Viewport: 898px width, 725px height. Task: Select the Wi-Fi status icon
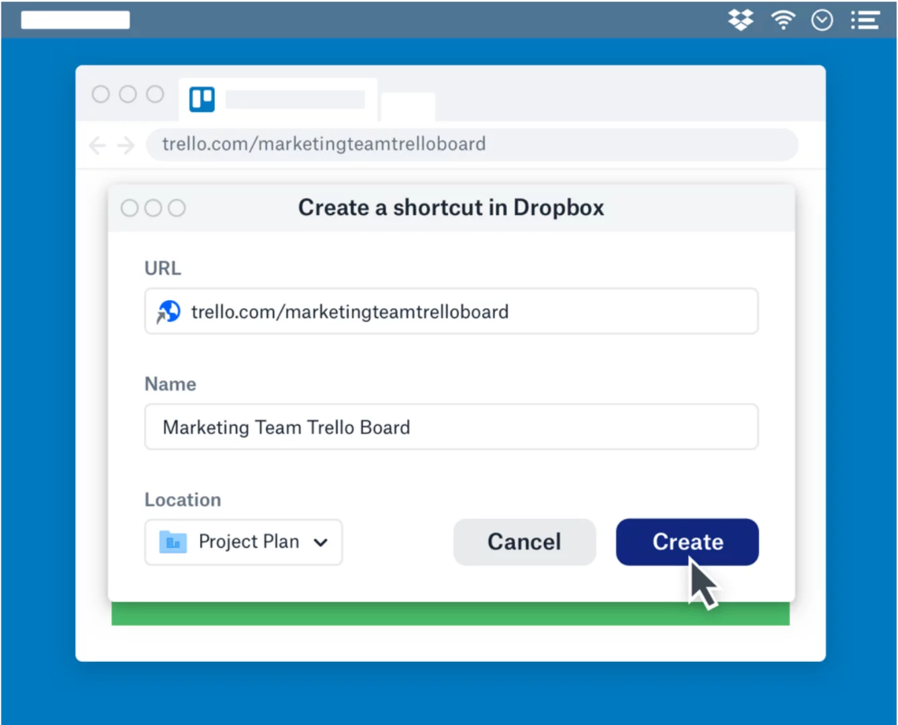782,20
